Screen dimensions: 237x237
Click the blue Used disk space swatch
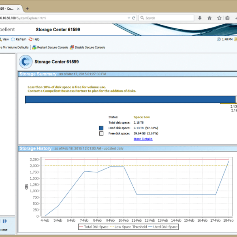[x=101, y=128]
